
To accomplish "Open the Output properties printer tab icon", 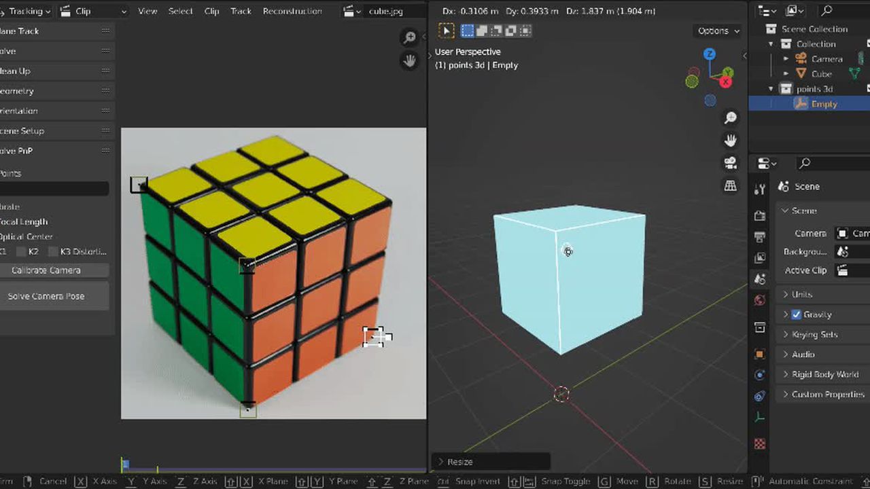I will [760, 236].
